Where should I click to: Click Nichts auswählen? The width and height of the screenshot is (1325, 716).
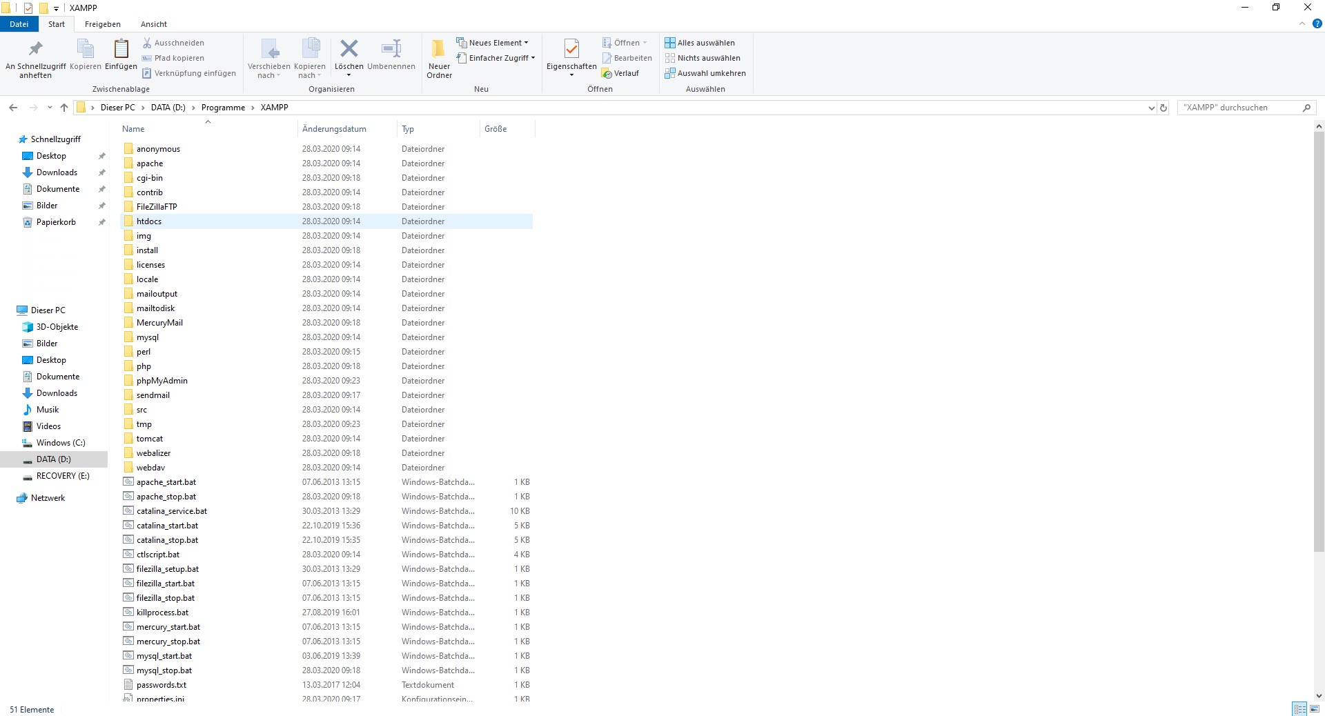click(703, 58)
